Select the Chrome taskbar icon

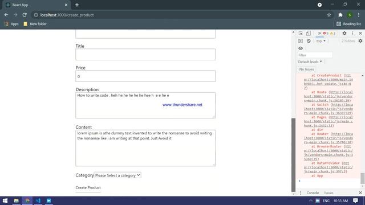pos(27,200)
